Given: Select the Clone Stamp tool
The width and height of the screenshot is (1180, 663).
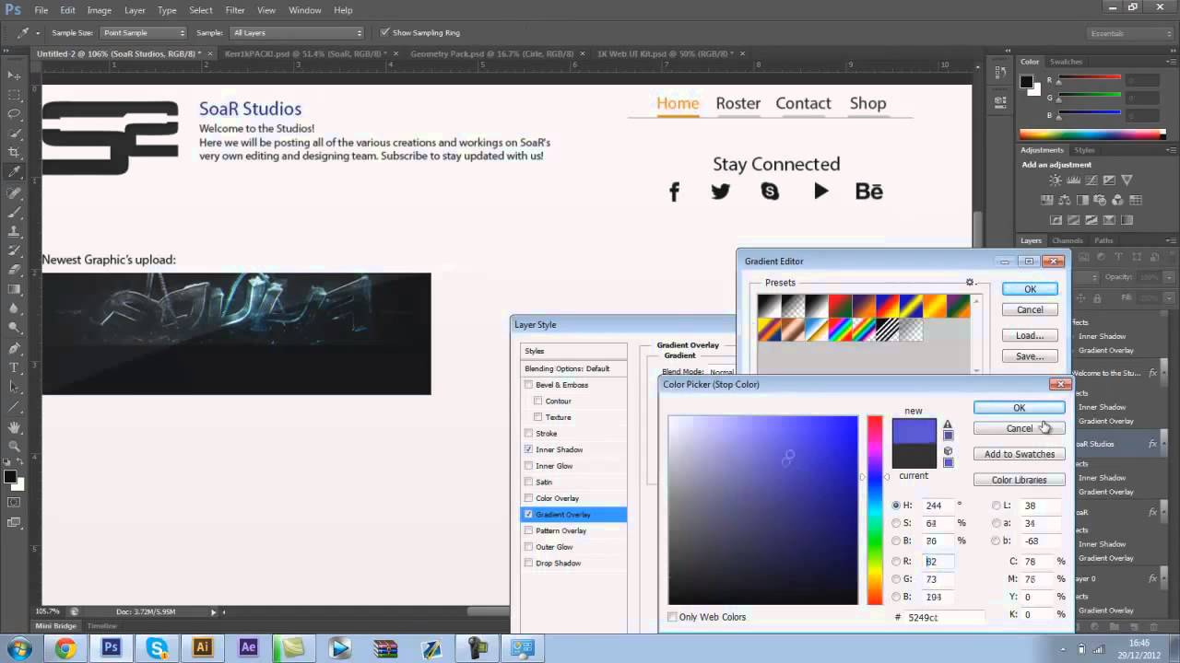Looking at the screenshot, I should (x=14, y=231).
